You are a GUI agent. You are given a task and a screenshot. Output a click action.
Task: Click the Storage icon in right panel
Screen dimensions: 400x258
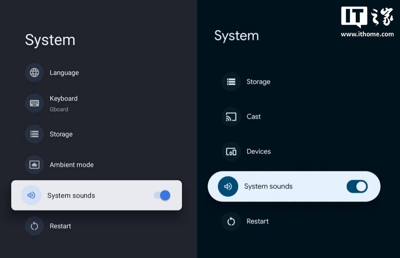tap(231, 82)
